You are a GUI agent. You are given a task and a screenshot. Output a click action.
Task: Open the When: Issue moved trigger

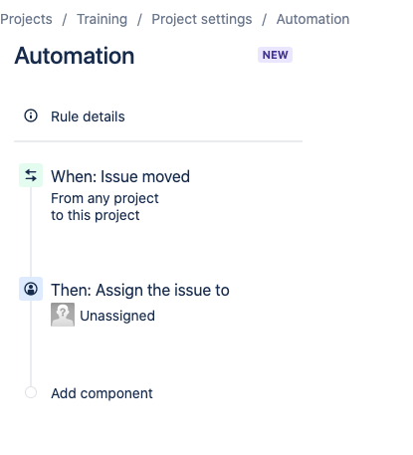(x=120, y=176)
